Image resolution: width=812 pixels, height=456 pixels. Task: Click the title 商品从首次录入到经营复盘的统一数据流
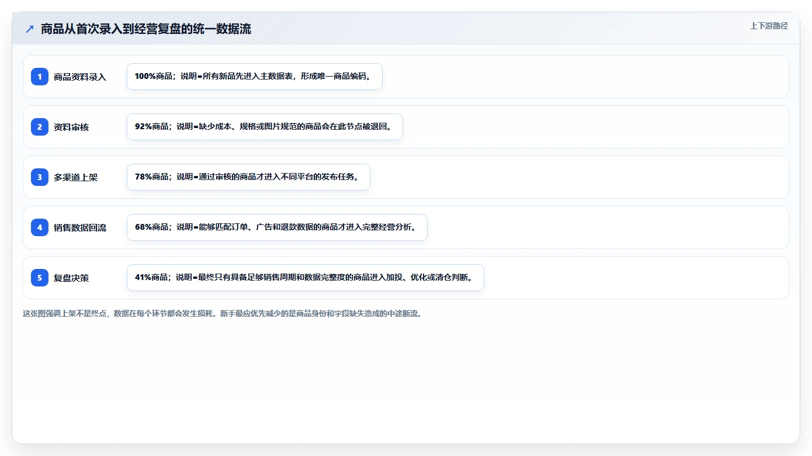tap(146, 29)
